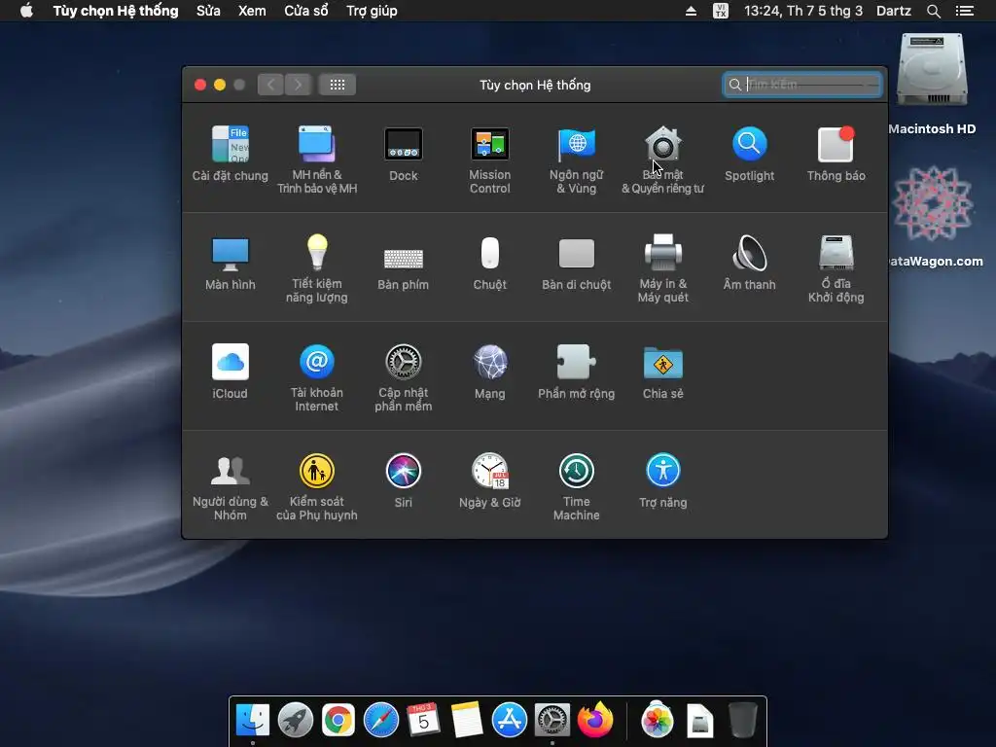Image resolution: width=996 pixels, height=747 pixels.
Task: Click the back navigation arrow
Action: (270, 85)
